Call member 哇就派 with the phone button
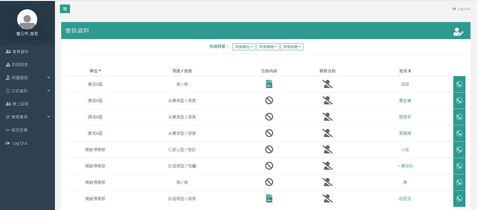The image size is (477, 210). 459,198
